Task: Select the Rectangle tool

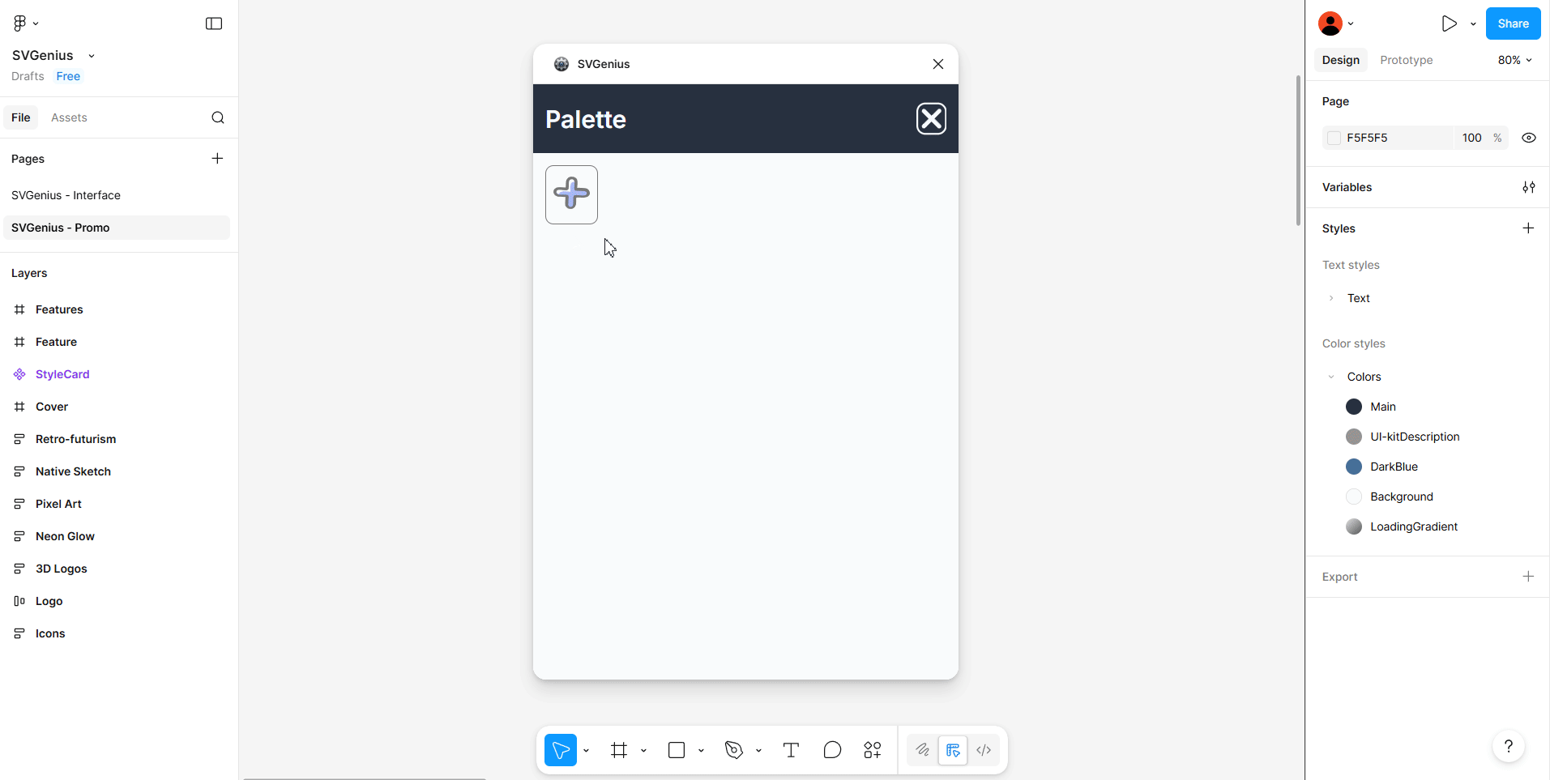Action: pos(677,750)
